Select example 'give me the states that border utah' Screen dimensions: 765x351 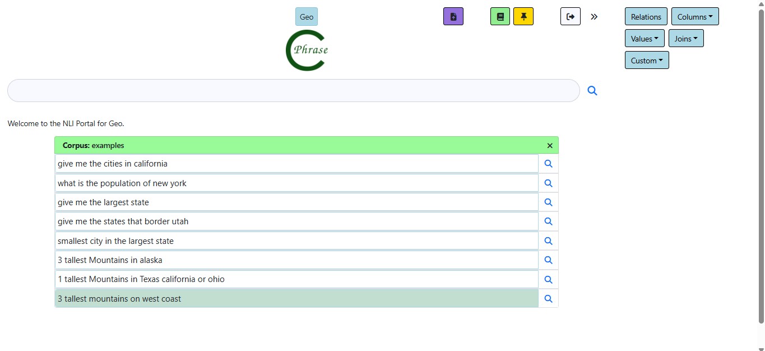(x=296, y=221)
